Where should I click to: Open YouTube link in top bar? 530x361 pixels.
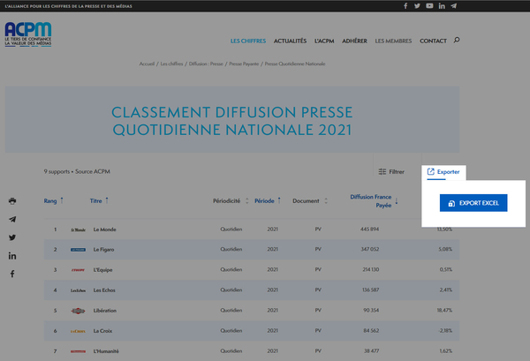(x=429, y=6)
